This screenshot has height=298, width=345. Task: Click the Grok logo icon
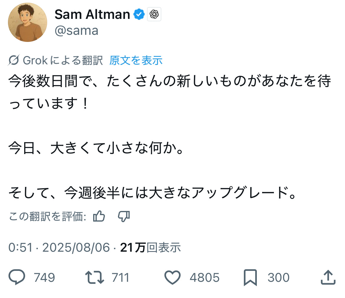coord(14,60)
